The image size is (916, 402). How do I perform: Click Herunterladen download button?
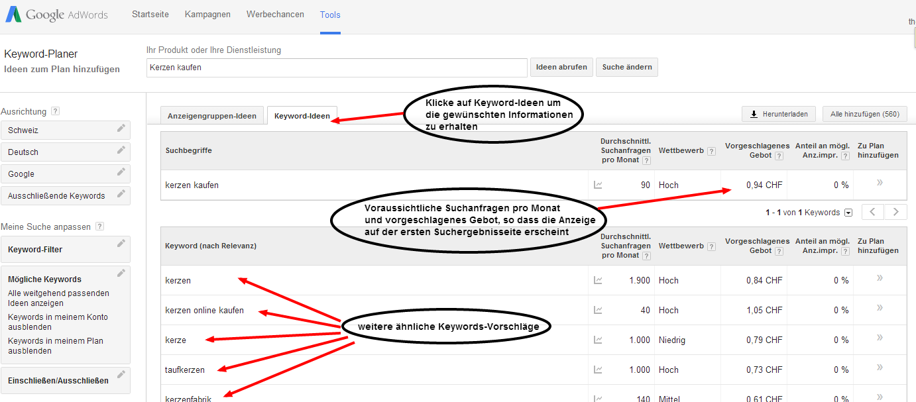pyautogui.click(x=779, y=114)
